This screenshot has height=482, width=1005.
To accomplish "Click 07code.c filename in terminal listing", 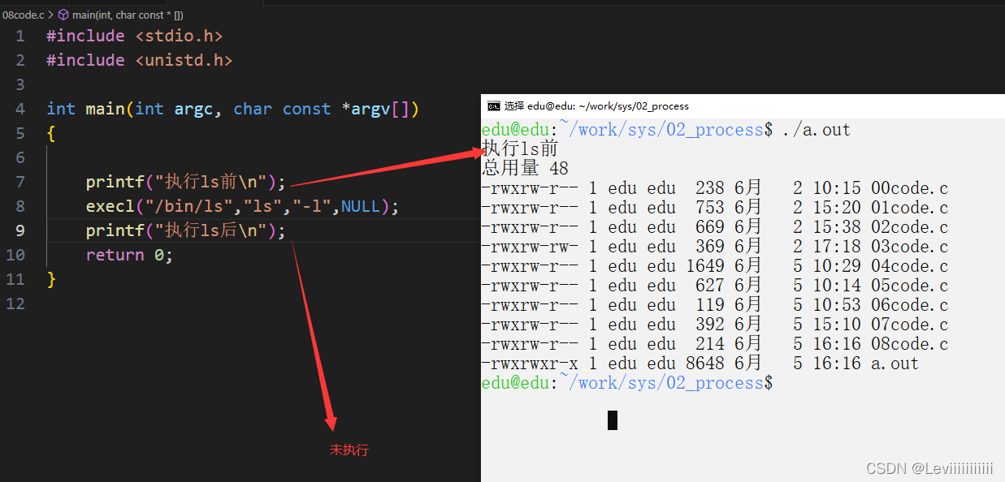I will 909,325.
